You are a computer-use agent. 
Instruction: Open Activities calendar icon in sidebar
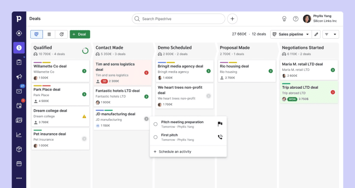19,105
